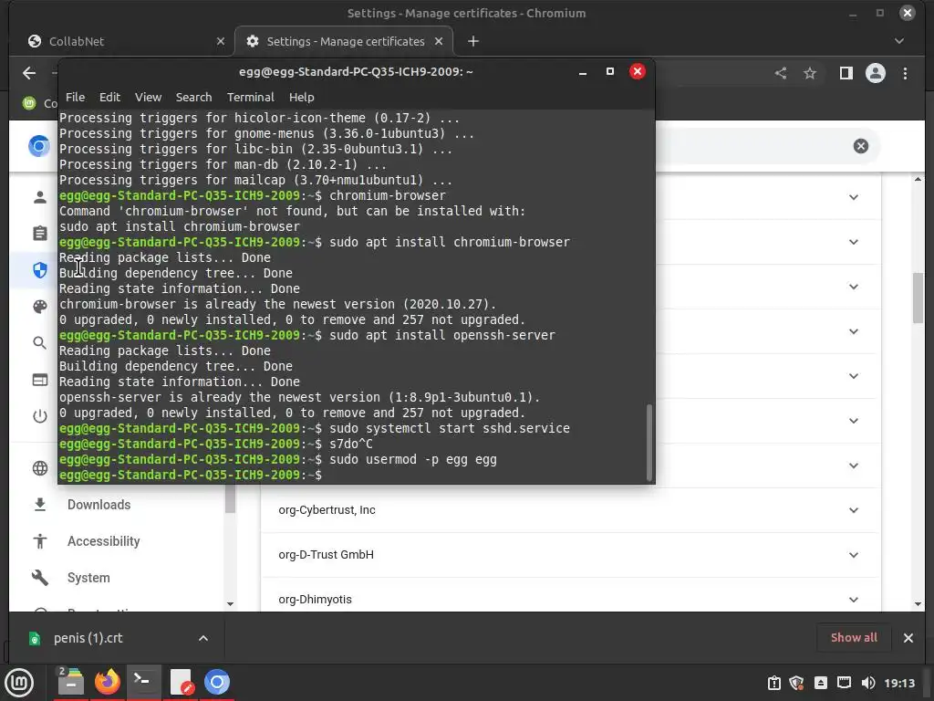The image size is (934, 701).
Task: Close the Manage certificates tab
Action: (x=439, y=41)
